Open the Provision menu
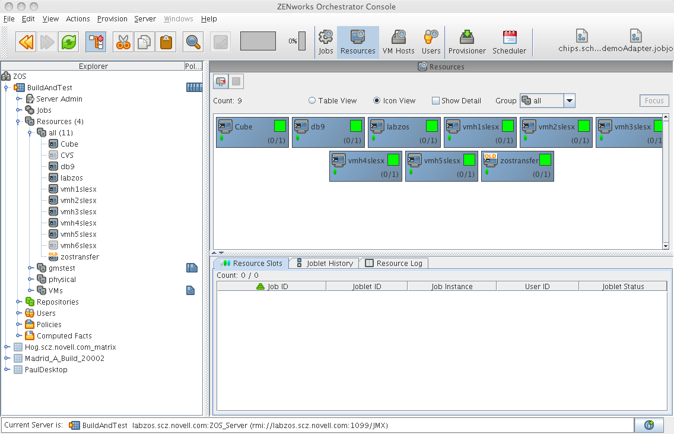674x434 pixels. [x=112, y=19]
